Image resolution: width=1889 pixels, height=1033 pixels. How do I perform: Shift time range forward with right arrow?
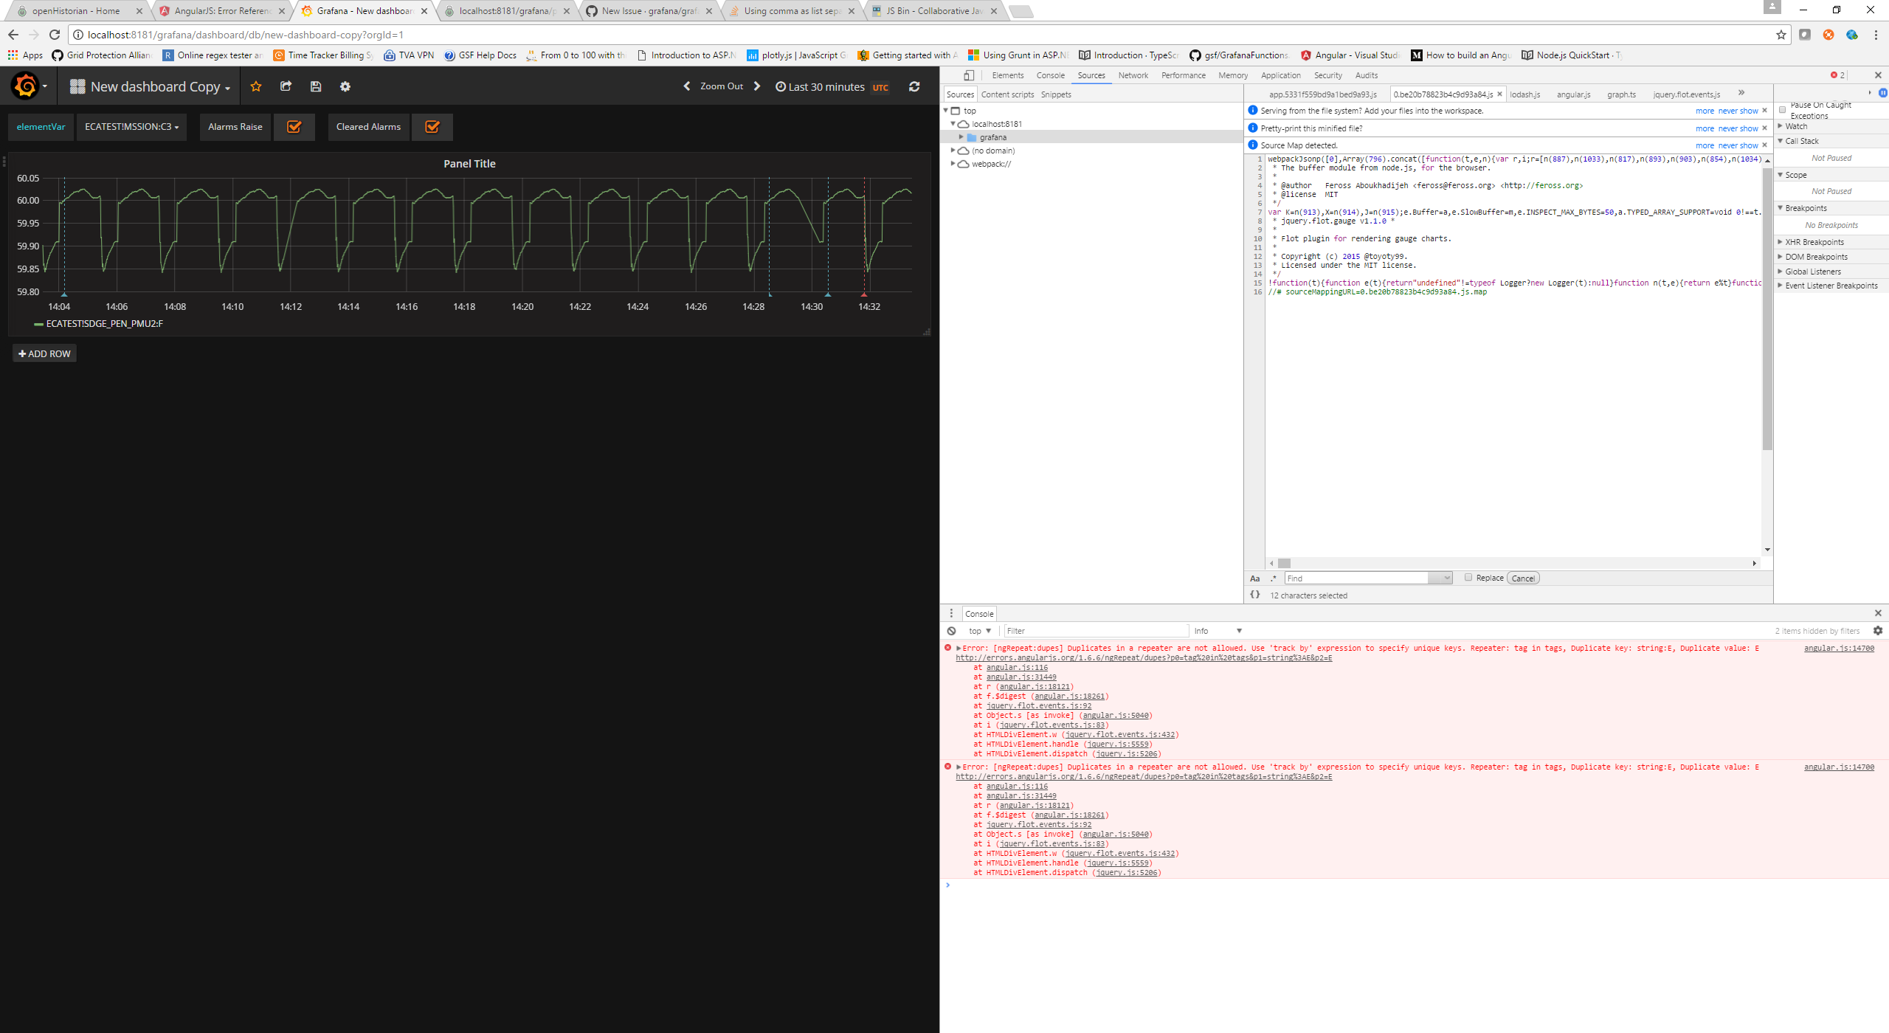[757, 86]
